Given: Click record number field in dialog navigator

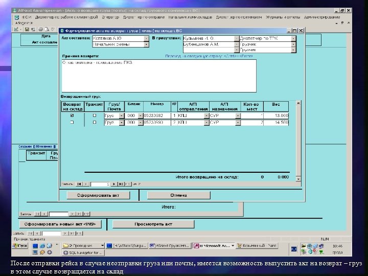Looking at the screenshot, I should 100,184.
